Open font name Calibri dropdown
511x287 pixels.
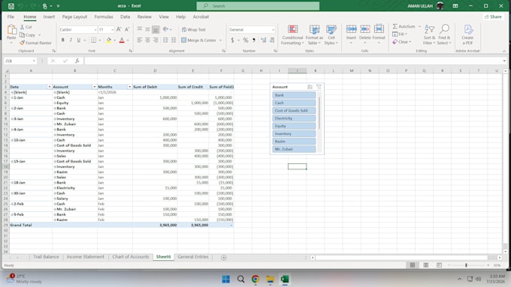95,29
